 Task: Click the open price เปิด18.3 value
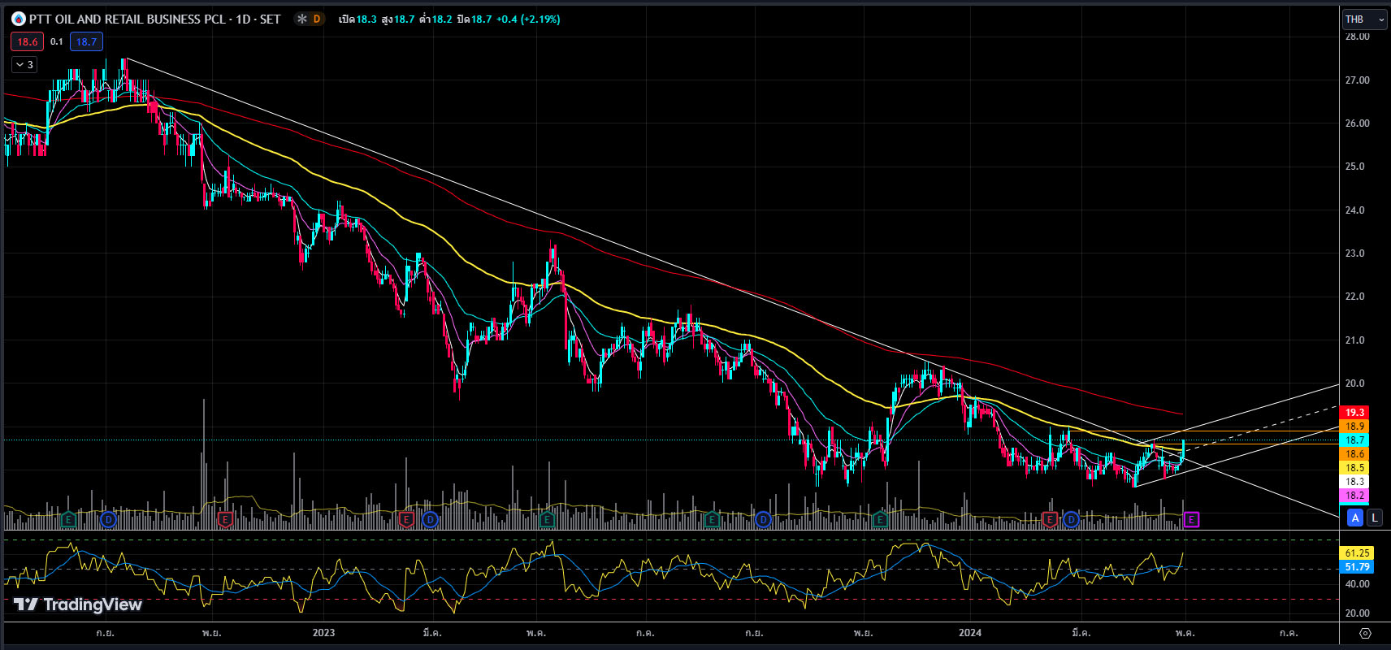point(357,19)
